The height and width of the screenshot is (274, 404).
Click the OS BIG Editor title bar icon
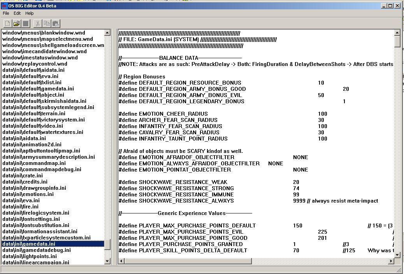coord(4,5)
